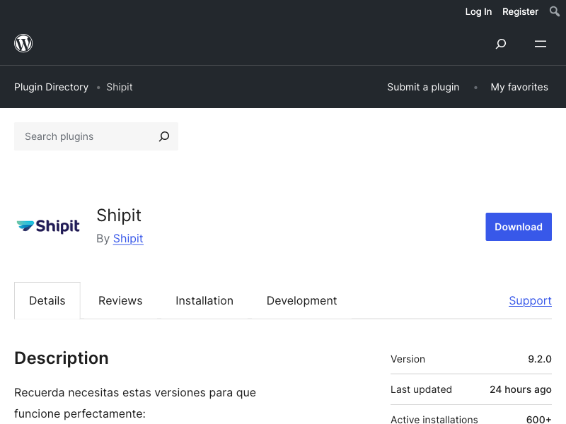Open the Register link

[x=520, y=11]
